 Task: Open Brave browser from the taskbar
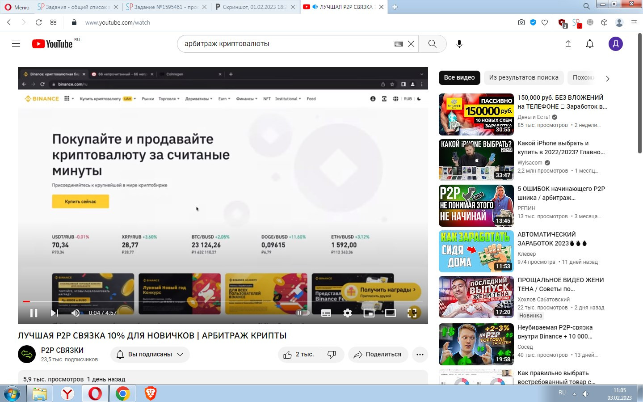click(151, 394)
